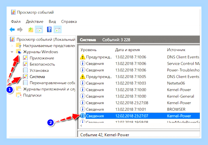208x145 pixels.
Task: Toggle the action pane icon
Action: [58, 29]
